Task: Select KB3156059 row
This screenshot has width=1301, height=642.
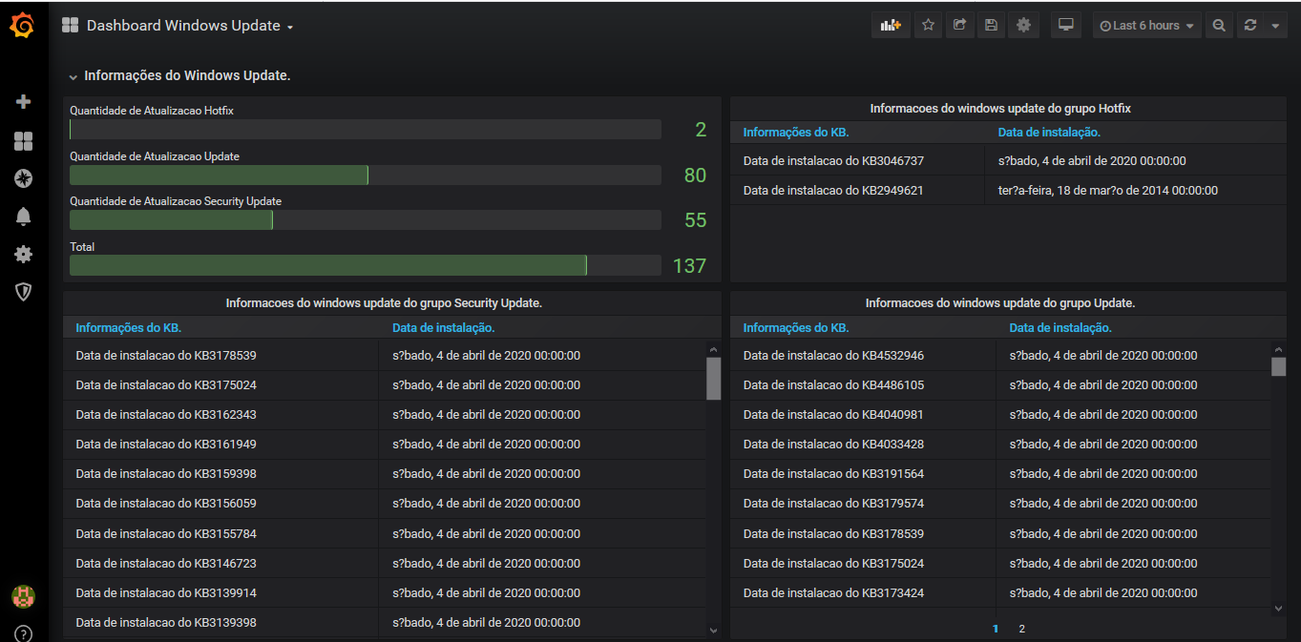Action: [x=385, y=504]
